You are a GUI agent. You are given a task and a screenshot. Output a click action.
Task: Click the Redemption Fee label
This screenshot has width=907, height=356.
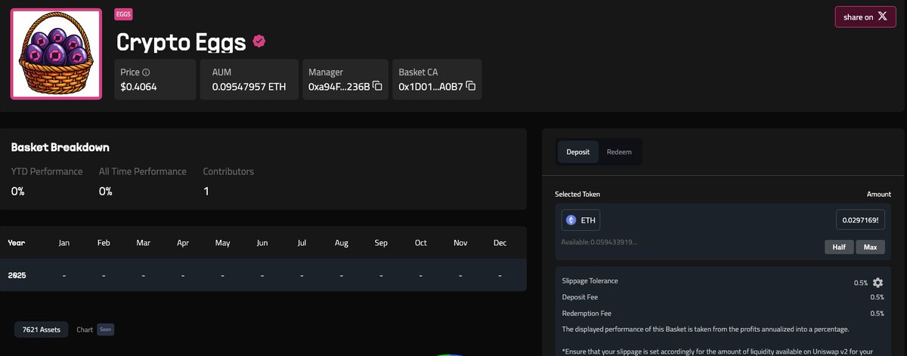pyautogui.click(x=587, y=313)
